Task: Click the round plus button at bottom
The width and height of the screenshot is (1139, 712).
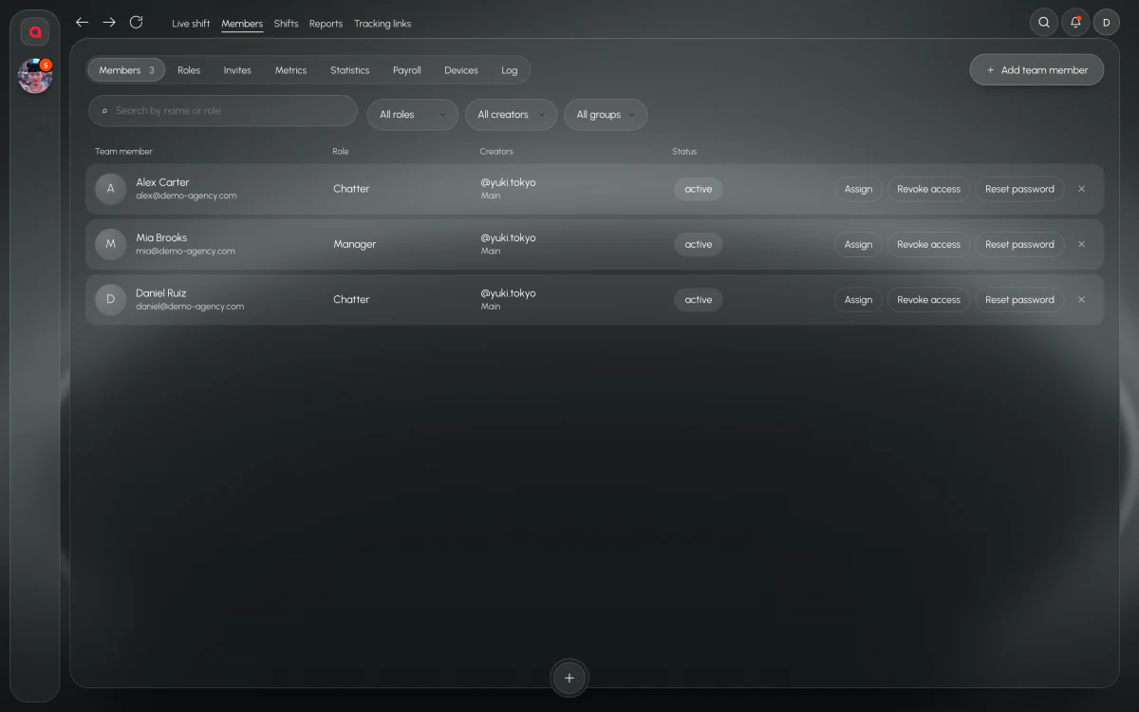Action: point(569,678)
